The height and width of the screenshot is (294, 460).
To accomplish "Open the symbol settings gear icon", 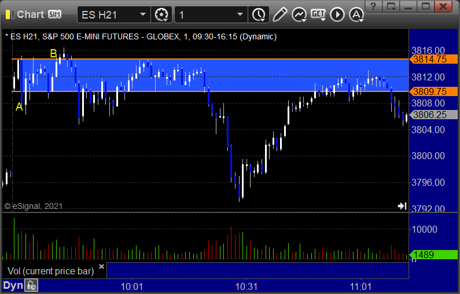I will (161, 14).
